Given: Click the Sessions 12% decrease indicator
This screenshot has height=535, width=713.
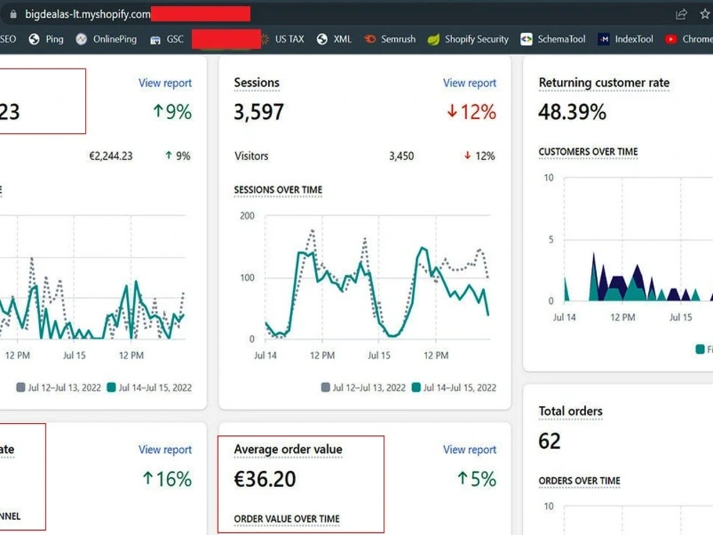Looking at the screenshot, I should pos(471,112).
